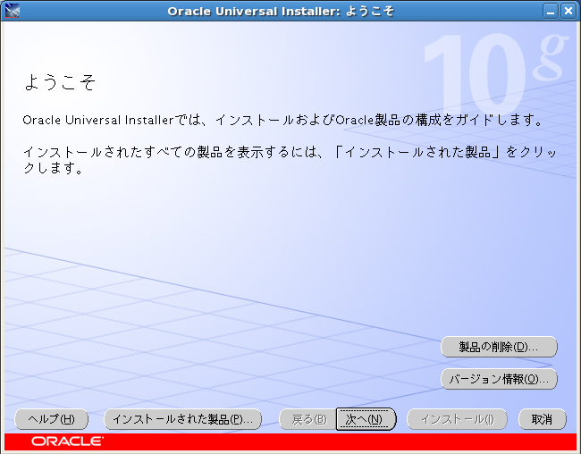
Task: Cancel installation with 取消 button
Action: tap(542, 419)
